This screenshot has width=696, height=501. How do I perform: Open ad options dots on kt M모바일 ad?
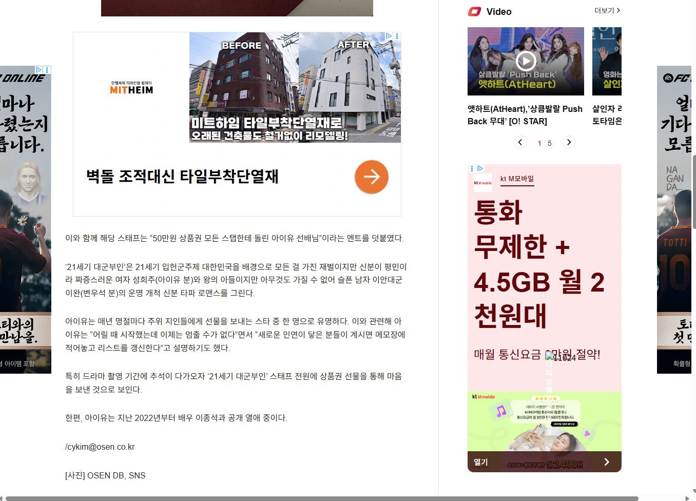click(472, 168)
